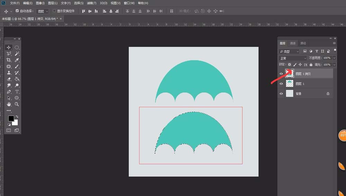Click the foreground black color swatch
This screenshot has height=196, width=346.
(11, 119)
